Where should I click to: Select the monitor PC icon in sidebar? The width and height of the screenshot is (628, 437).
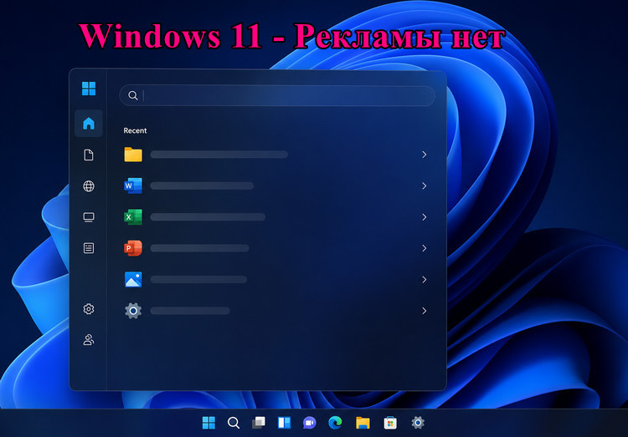click(x=89, y=217)
